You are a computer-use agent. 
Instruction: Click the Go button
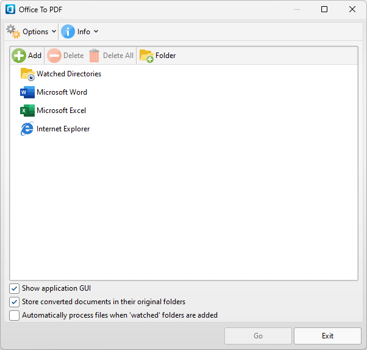pos(258,336)
